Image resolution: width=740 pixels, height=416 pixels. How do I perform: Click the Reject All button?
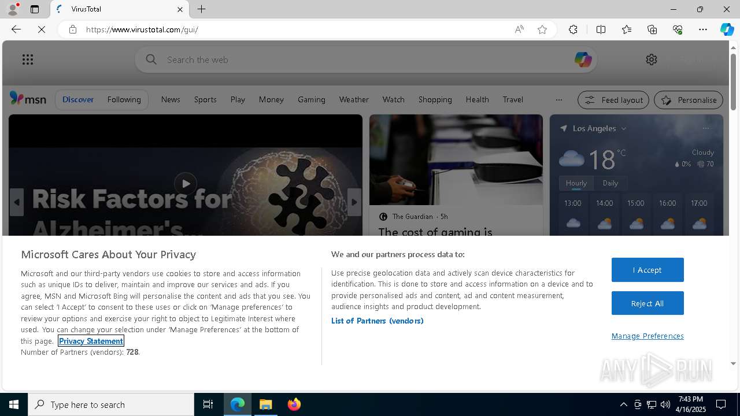(x=647, y=303)
